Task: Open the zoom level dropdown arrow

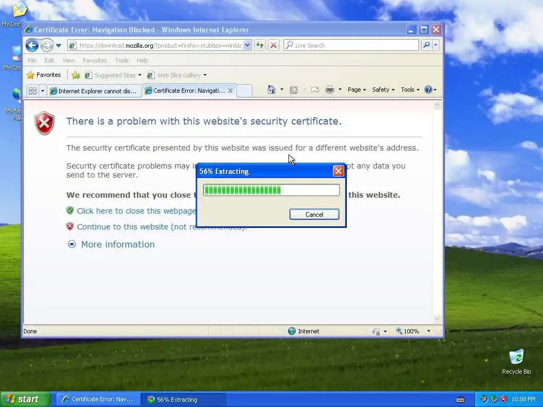Action: click(428, 331)
